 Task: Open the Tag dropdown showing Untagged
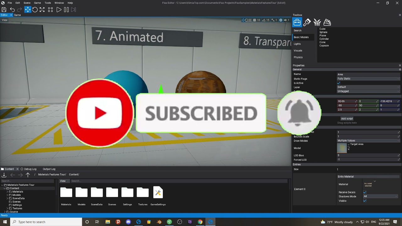pos(368,91)
